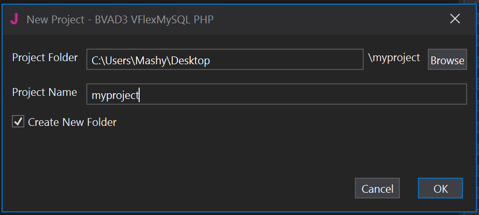Click the \myproject path suffix text
Image resolution: width=479 pixels, height=215 pixels.
394,58
